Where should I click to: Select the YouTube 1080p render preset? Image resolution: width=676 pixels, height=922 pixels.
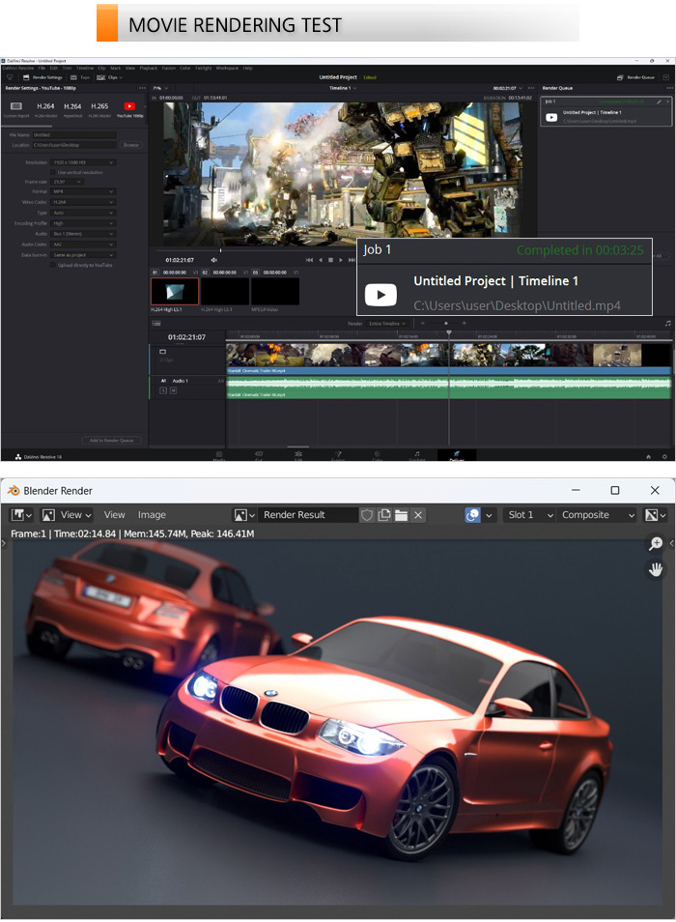coord(127,107)
